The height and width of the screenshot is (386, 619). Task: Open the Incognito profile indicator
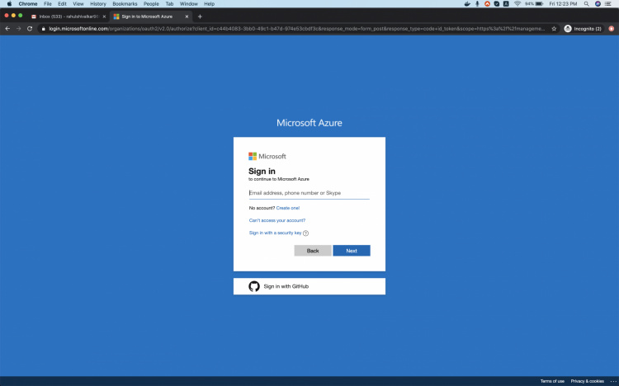pos(582,28)
